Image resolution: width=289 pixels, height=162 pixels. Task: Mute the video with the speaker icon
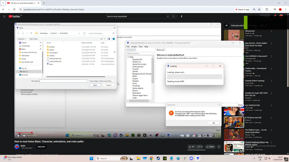(24, 135)
